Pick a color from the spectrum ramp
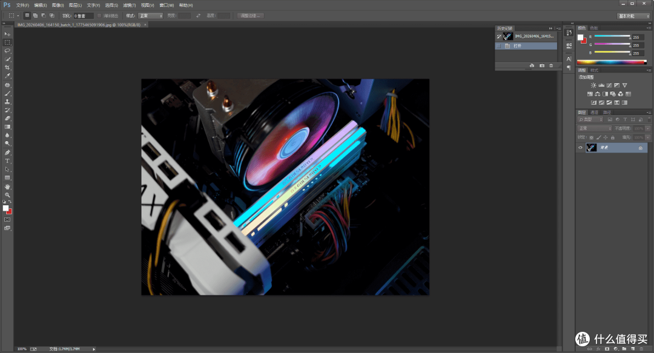 pos(612,62)
